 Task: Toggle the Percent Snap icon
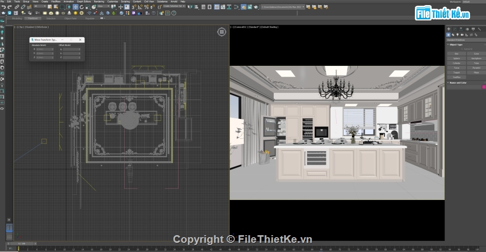point(146,7)
